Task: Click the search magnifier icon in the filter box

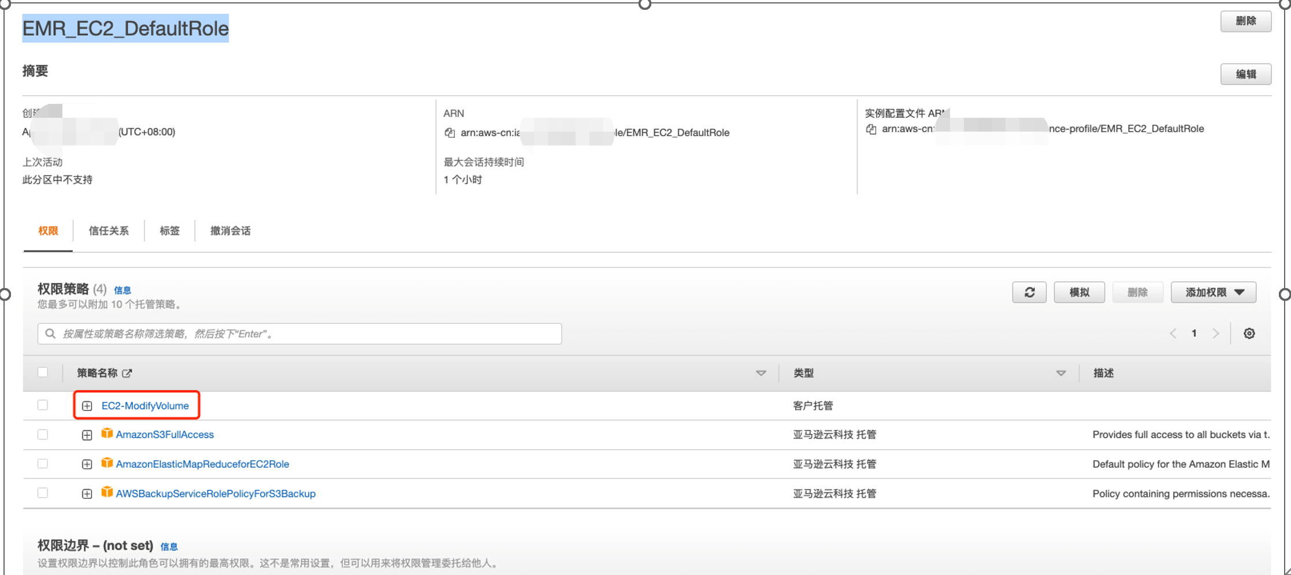Action: tap(50, 334)
